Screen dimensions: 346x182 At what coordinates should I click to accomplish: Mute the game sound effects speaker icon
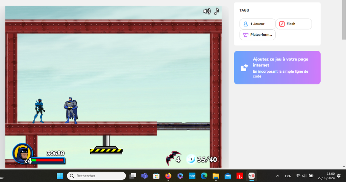206,11
